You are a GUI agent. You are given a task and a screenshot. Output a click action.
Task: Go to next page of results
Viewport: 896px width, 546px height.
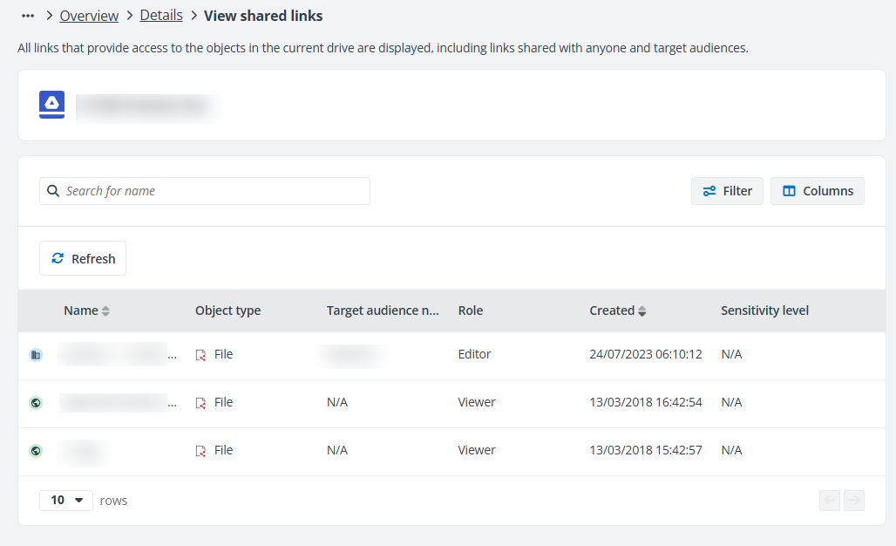(854, 501)
